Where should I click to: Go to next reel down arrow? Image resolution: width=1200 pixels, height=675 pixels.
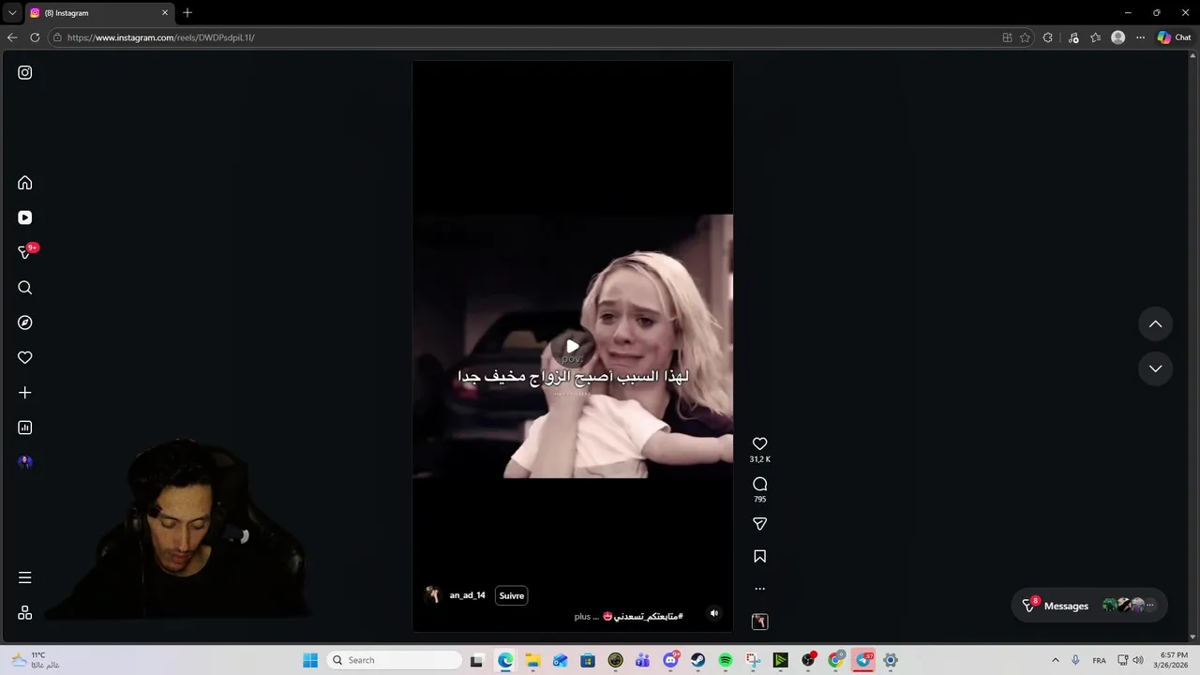(1156, 368)
